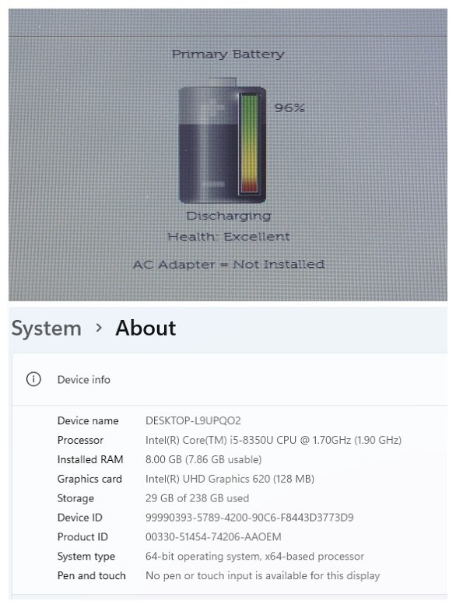Select the device name DESKTOP-L9UPQO2
The image size is (456, 608).
pyautogui.click(x=193, y=420)
